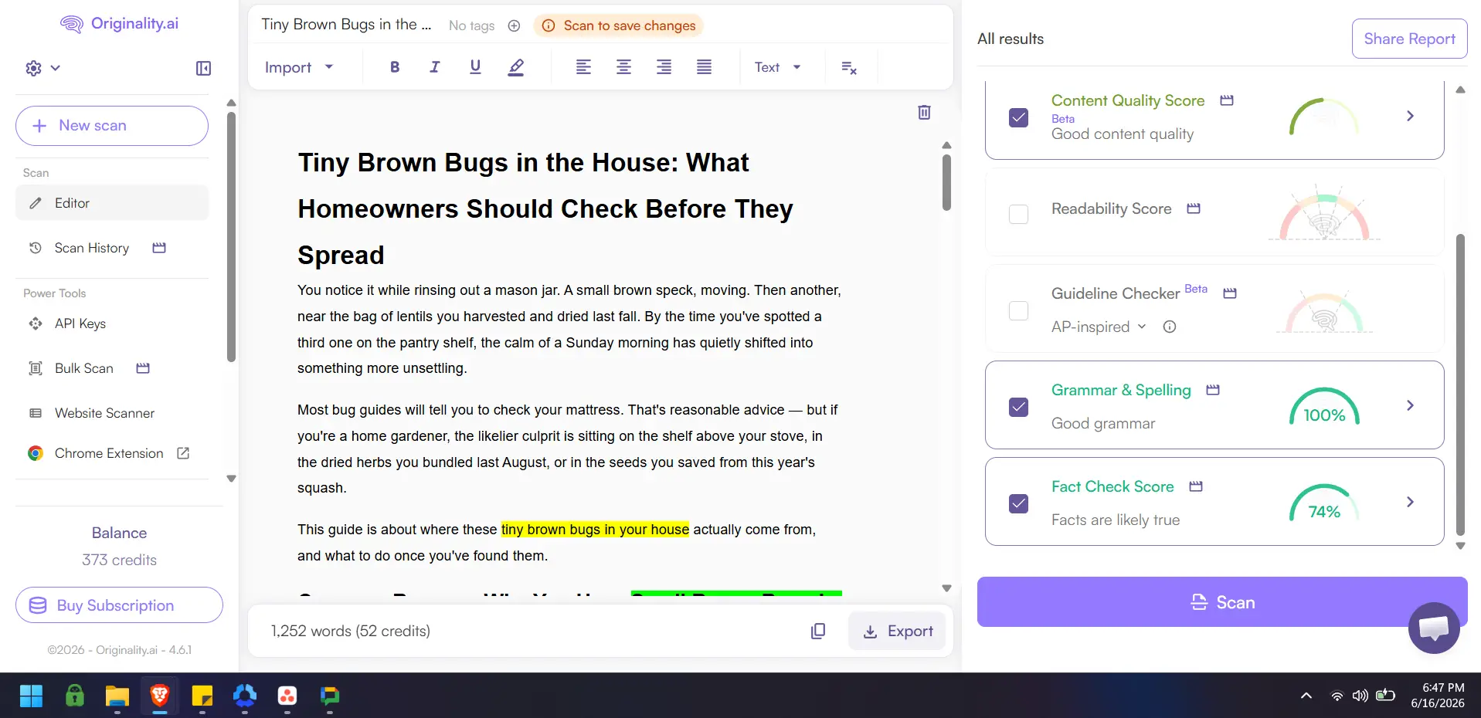
Task: Click the purple Scan button
Action: pyautogui.click(x=1222, y=602)
